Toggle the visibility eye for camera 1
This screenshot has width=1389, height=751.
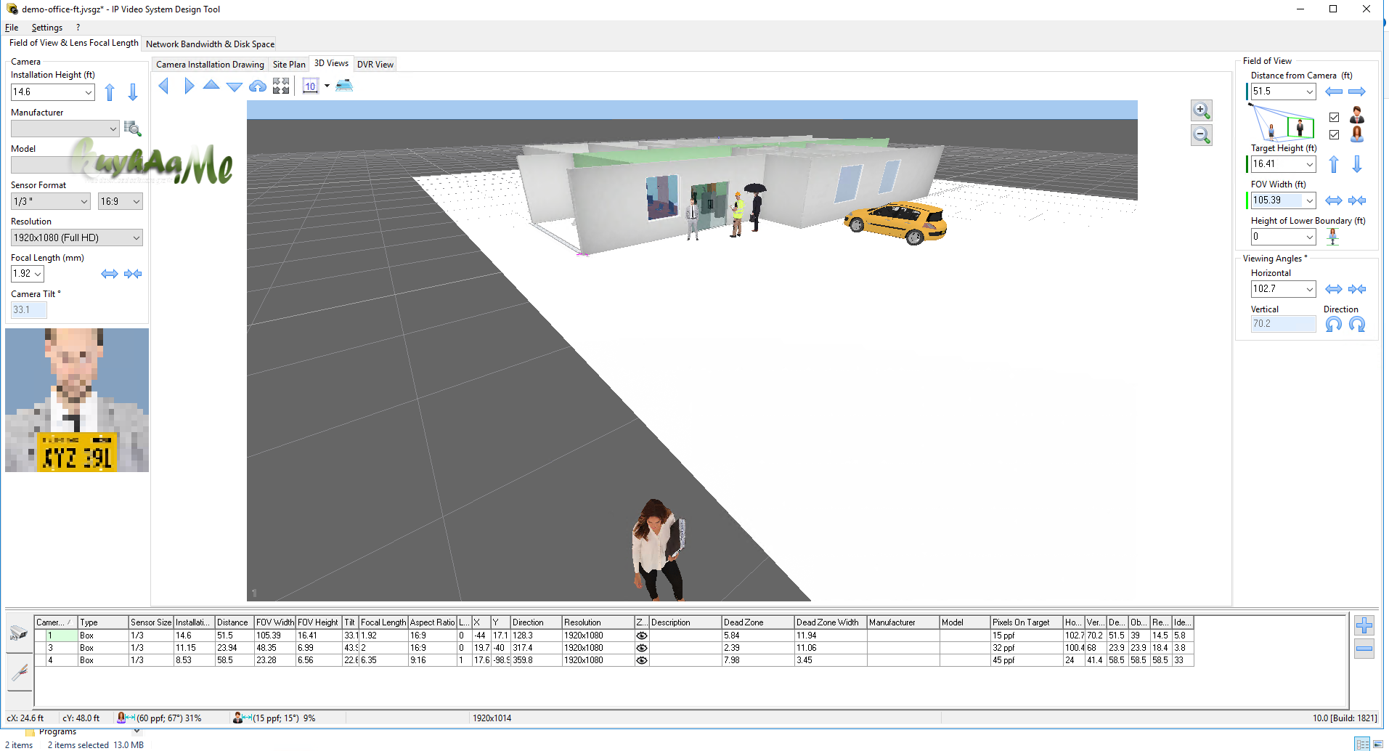(642, 636)
